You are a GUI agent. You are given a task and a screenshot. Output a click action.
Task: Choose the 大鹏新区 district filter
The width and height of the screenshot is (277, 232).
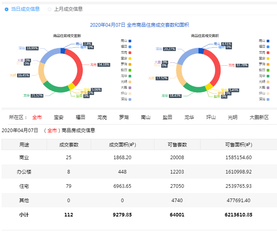point(259,117)
